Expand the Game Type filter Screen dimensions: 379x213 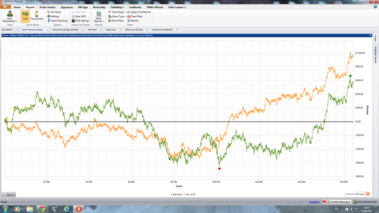click(x=117, y=16)
